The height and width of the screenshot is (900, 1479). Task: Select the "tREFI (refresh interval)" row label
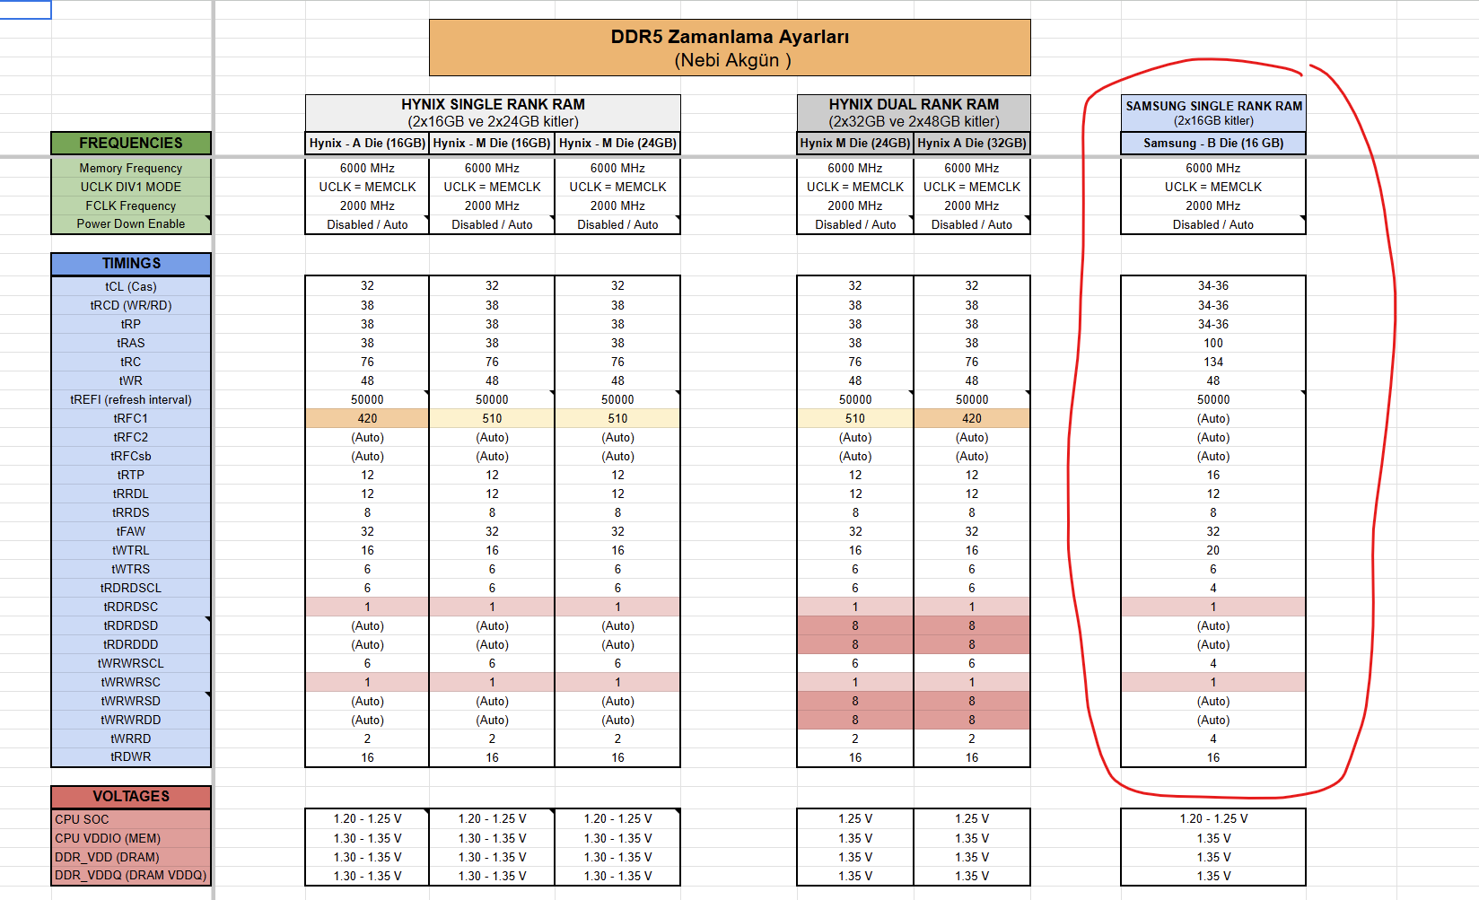pos(131,399)
